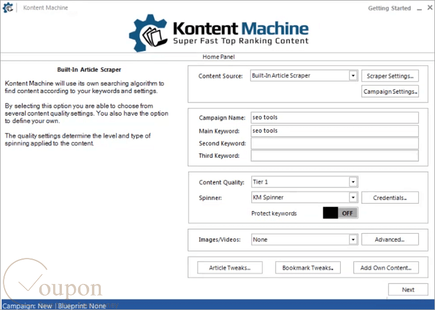Click the large Kontent Machine gear logo

tap(149, 33)
